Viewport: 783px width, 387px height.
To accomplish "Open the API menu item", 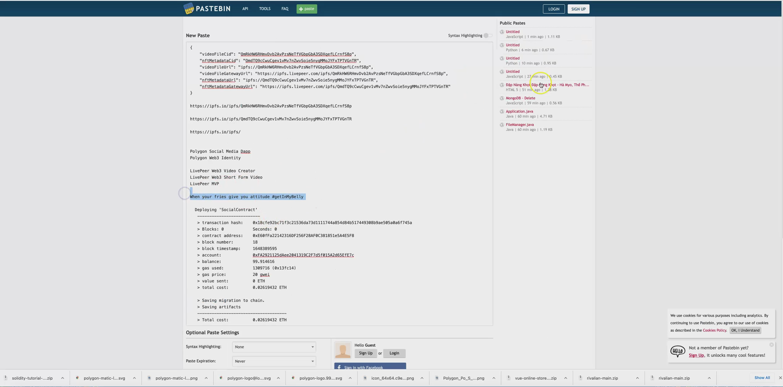I will point(245,8).
